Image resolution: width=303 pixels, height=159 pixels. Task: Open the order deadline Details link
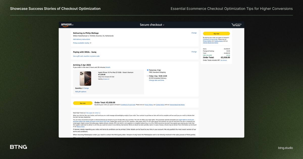tap(108, 67)
